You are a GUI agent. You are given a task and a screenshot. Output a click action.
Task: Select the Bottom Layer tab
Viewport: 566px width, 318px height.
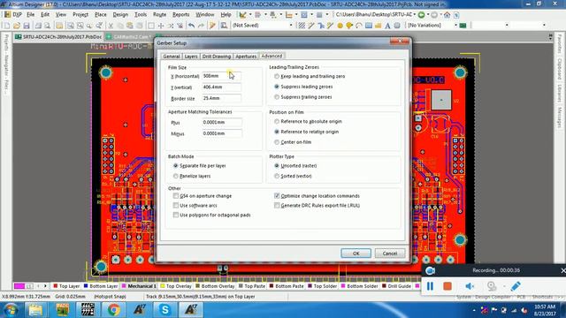(x=101, y=286)
